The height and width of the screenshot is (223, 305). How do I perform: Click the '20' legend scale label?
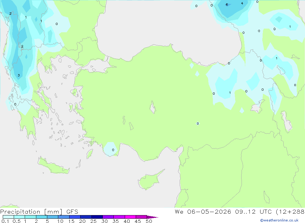click(x=82, y=221)
